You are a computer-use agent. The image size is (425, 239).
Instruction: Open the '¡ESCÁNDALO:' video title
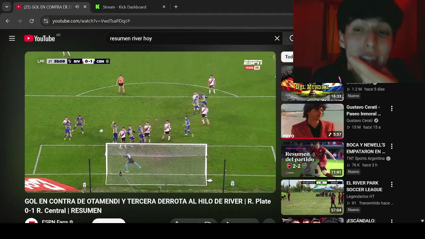click(x=361, y=221)
